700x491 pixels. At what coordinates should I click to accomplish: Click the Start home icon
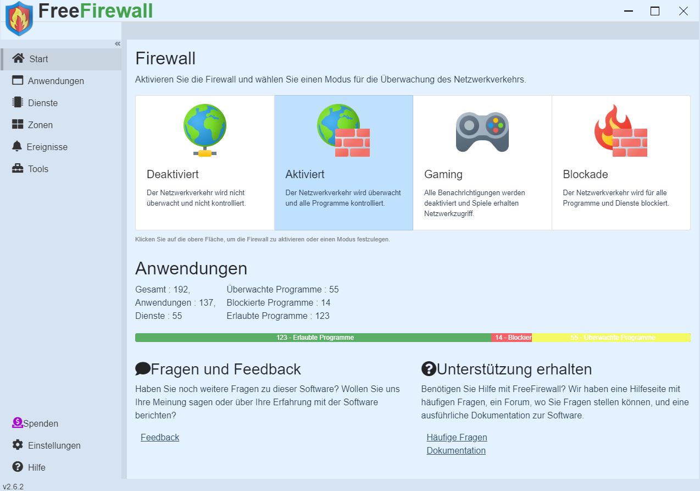pos(18,58)
